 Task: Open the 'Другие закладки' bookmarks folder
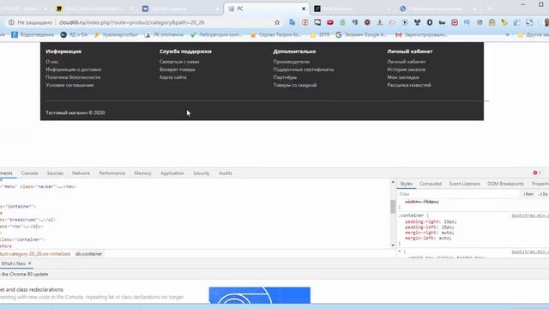(533, 34)
